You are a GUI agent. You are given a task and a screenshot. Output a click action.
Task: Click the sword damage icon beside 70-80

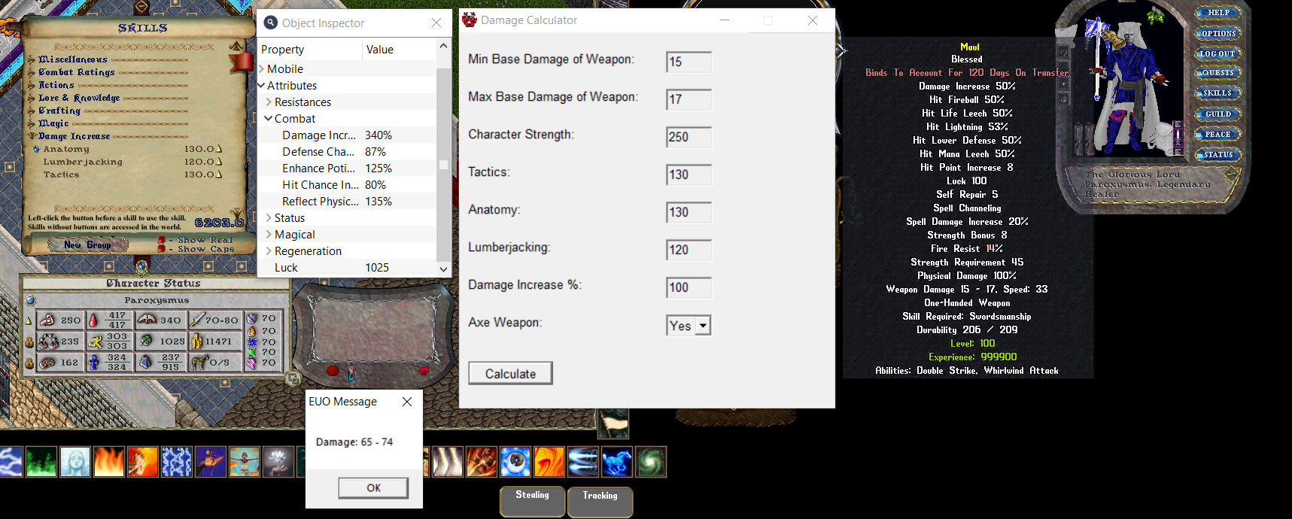click(x=197, y=320)
